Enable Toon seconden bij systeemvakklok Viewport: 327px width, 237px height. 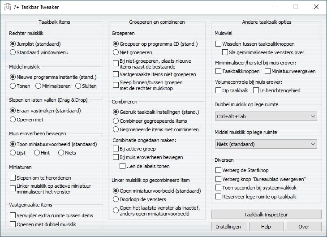(x=219, y=188)
